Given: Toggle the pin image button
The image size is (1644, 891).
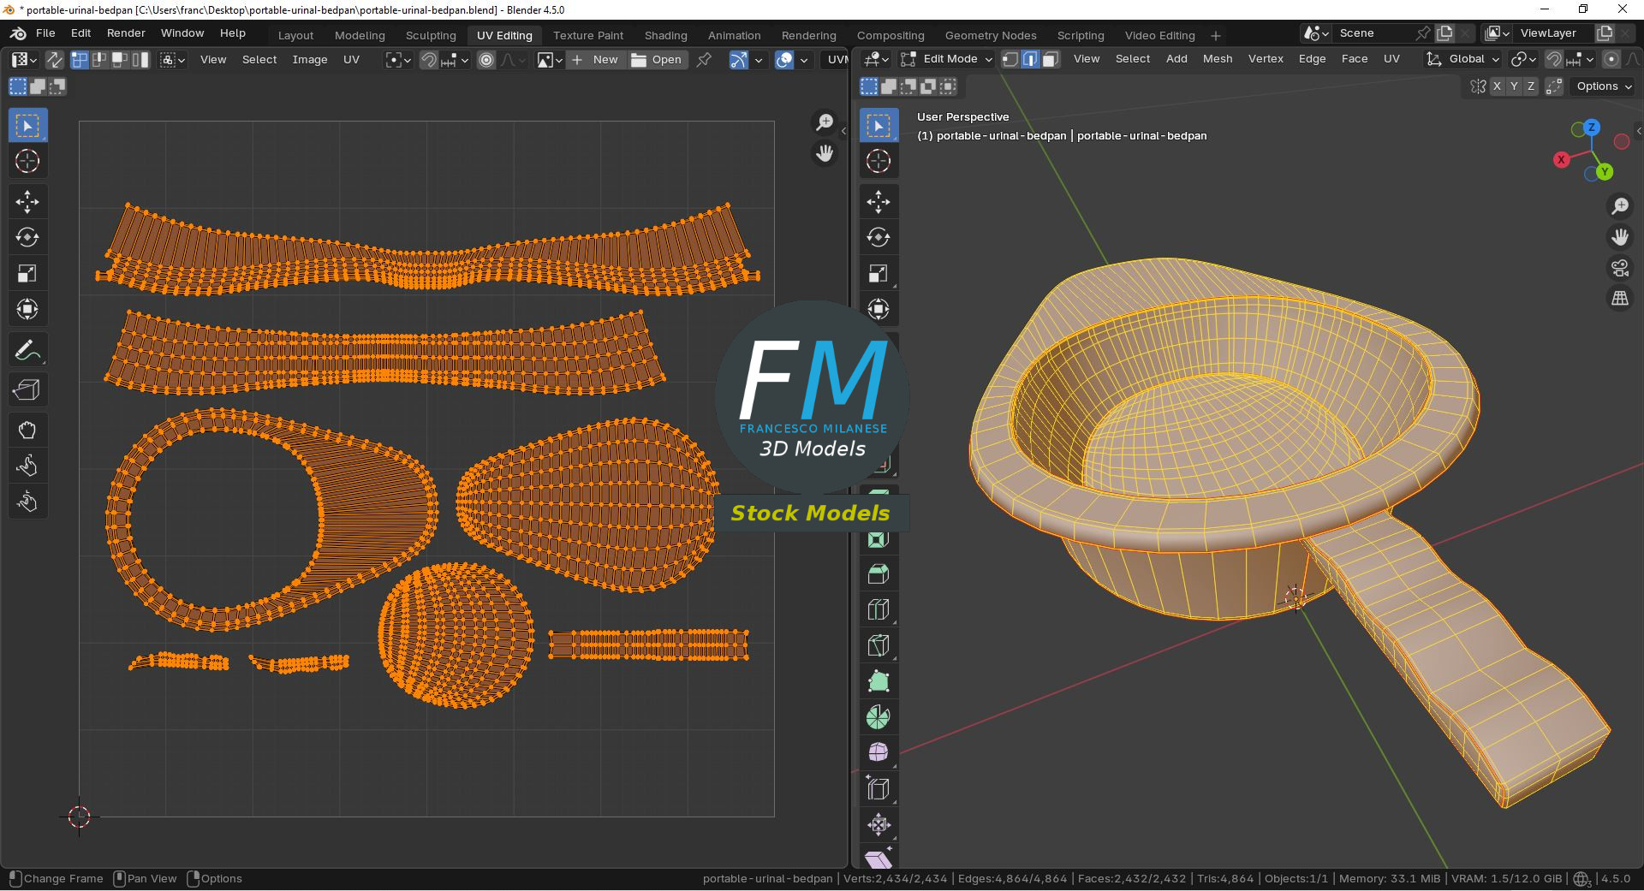Looking at the screenshot, I should 704,60.
